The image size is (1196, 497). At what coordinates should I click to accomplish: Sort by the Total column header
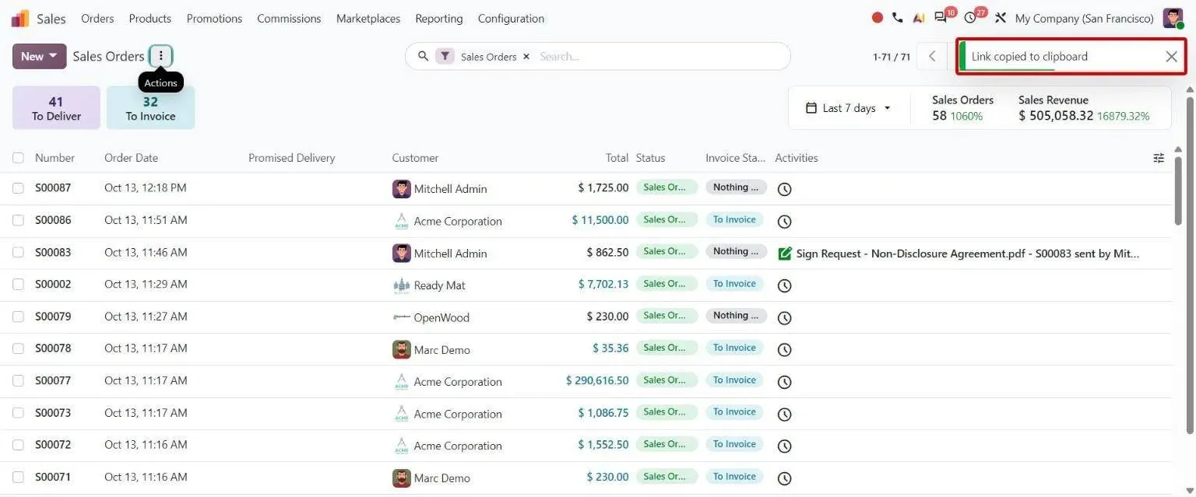pos(617,158)
